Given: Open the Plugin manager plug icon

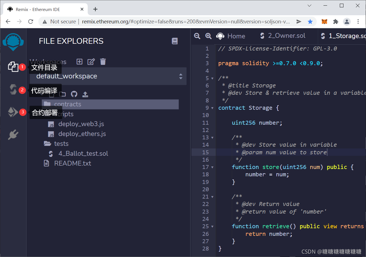Looking at the screenshot, I should tap(13, 135).
